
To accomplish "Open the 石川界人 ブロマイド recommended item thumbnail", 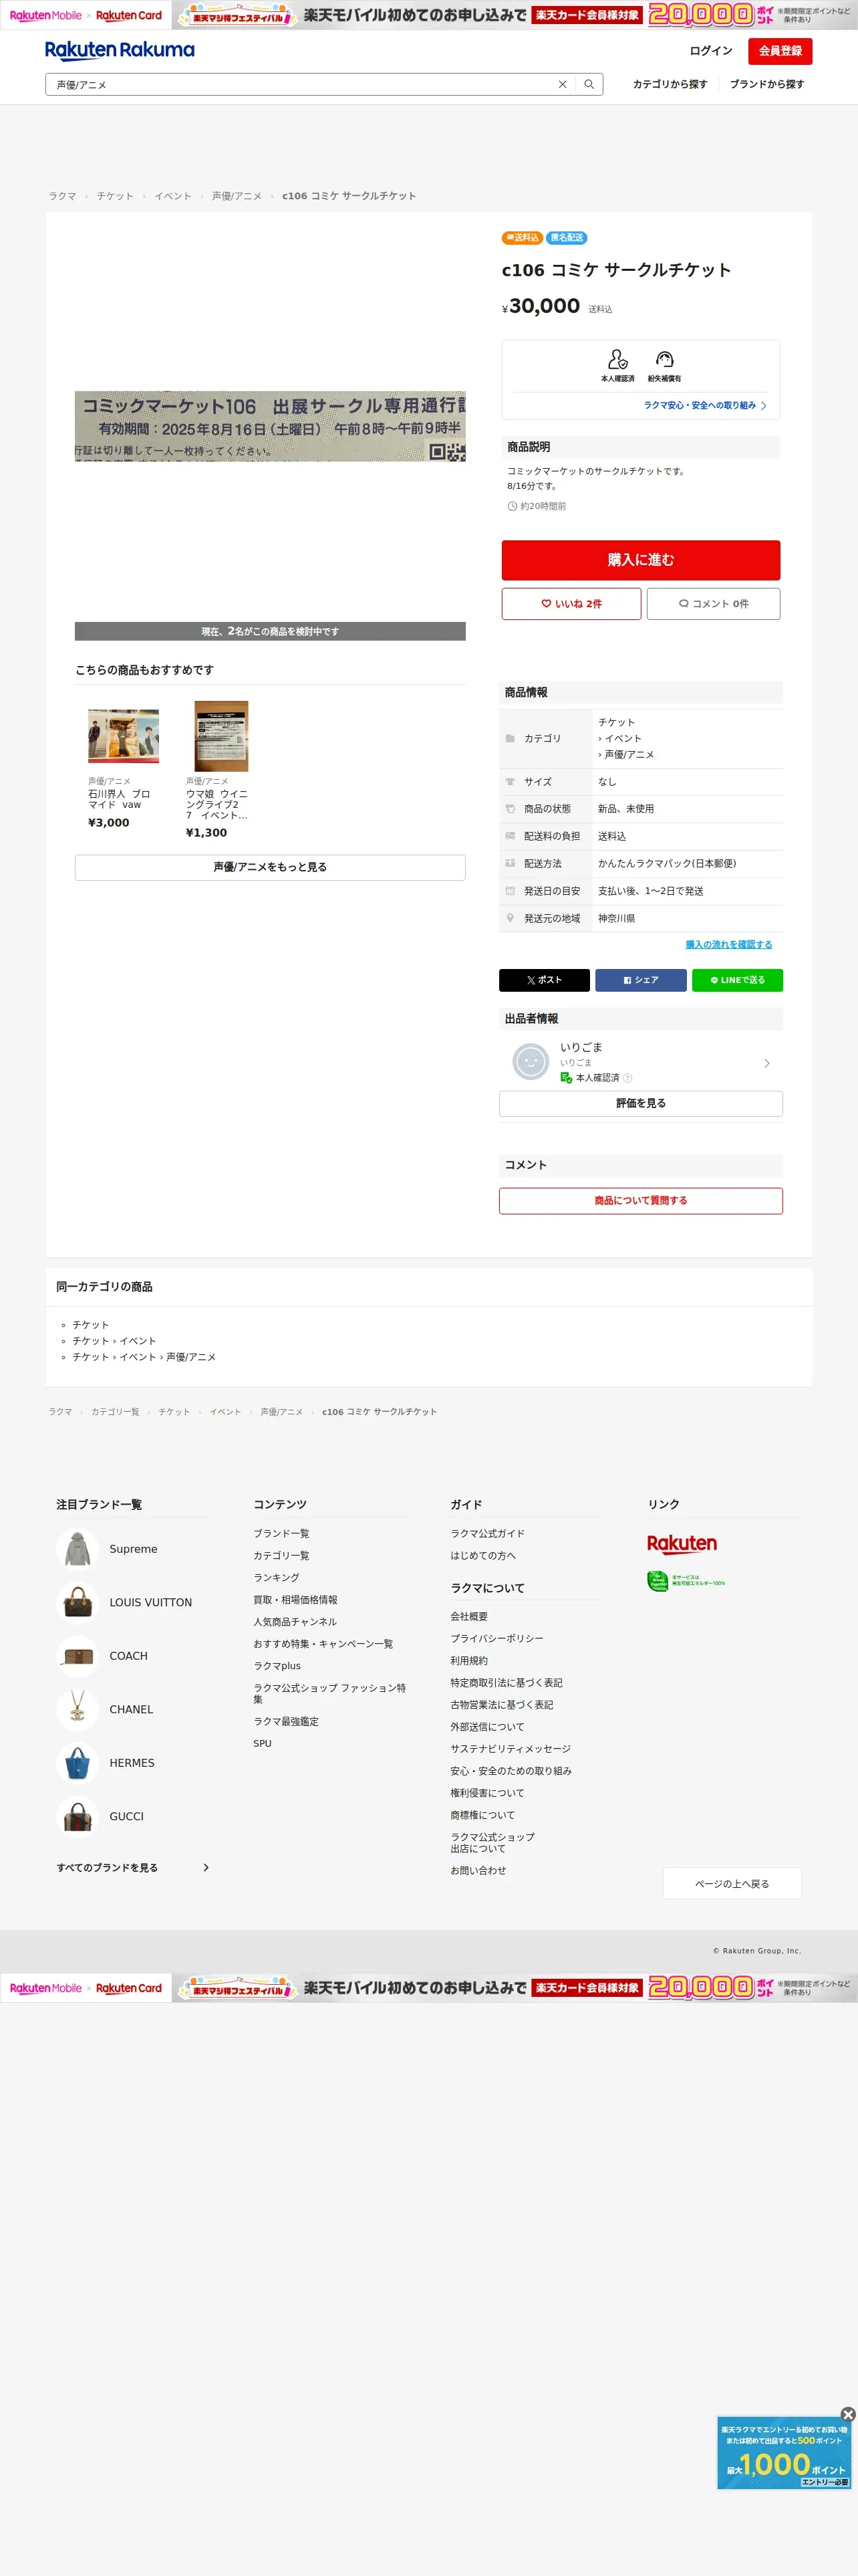I will coord(124,736).
